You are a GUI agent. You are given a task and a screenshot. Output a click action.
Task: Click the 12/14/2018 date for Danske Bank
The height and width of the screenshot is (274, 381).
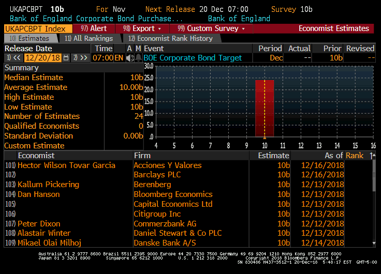pyautogui.click(x=323, y=243)
